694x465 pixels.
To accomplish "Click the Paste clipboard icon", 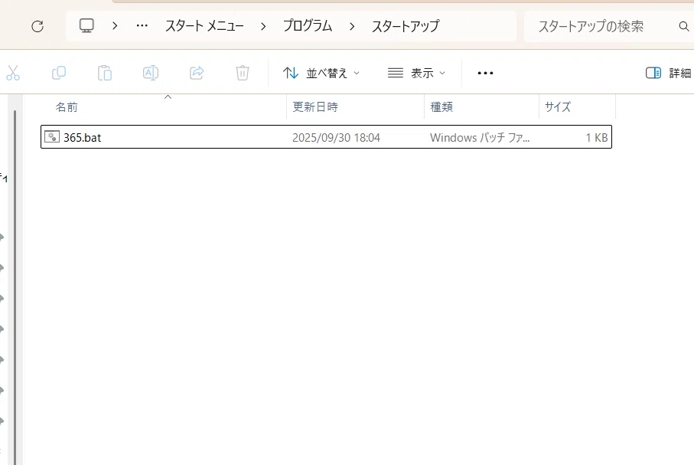I will point(105,73).
